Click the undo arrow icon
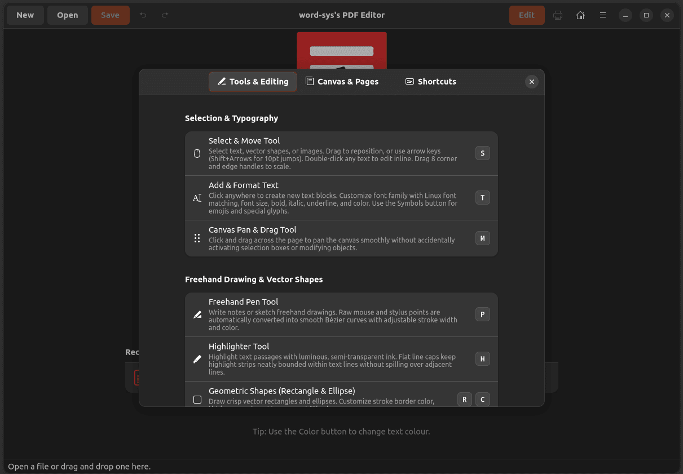This screenshot has height=474, width=683. click(143, 15)
